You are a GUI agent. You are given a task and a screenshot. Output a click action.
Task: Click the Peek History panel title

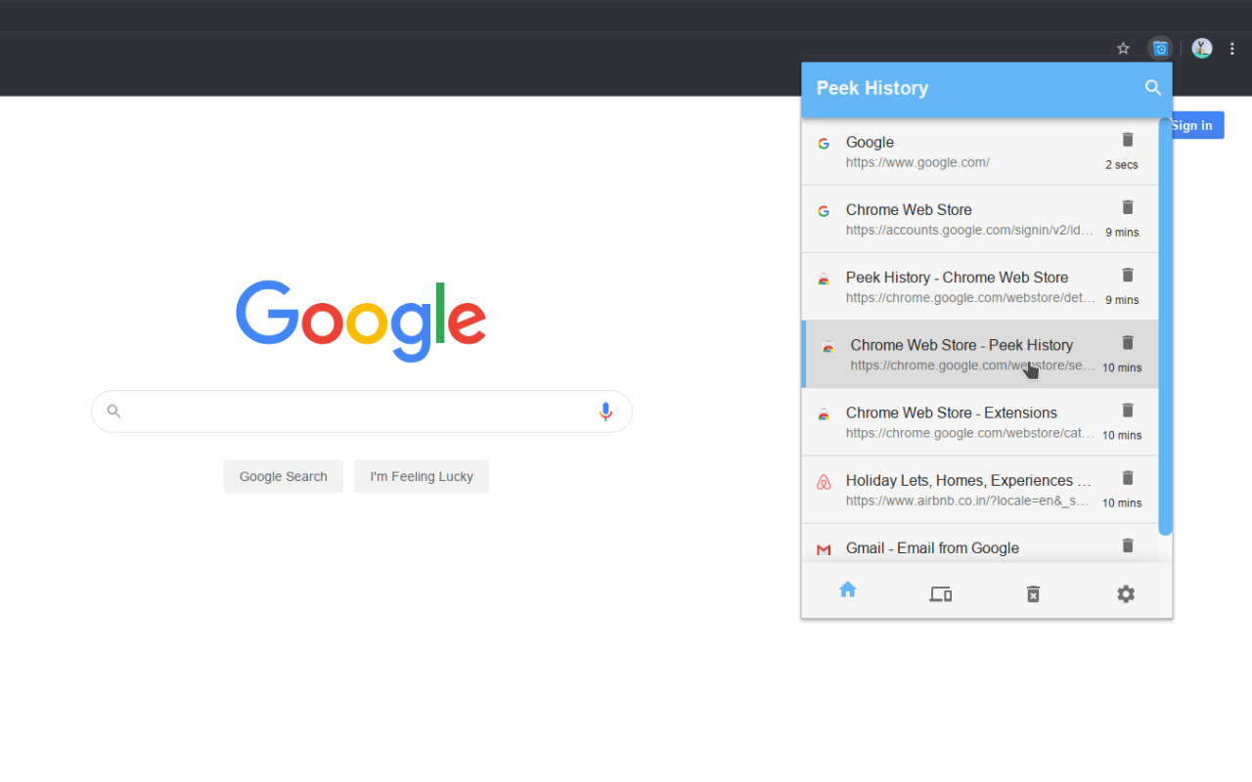click(872, 88)
